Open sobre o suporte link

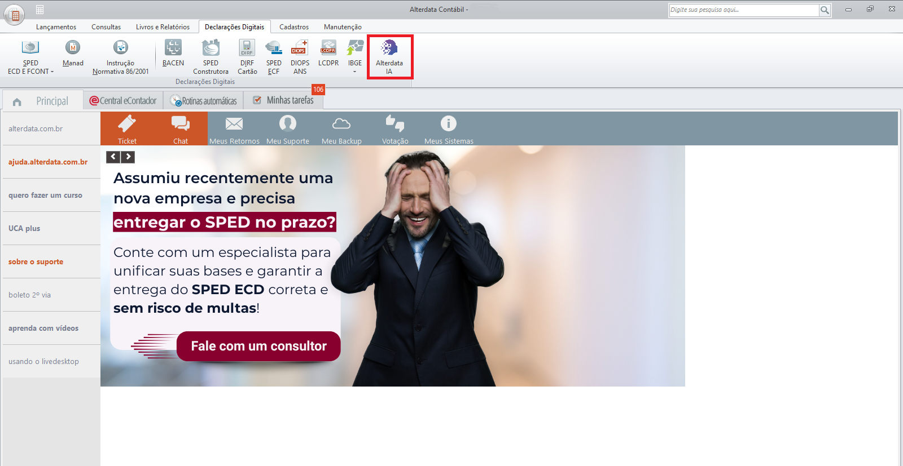pos(36,262)
